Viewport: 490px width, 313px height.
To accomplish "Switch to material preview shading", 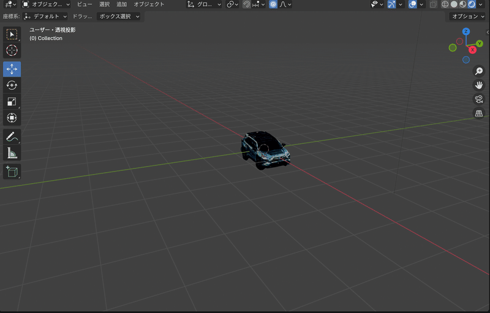I will click(x=463, y=4).
